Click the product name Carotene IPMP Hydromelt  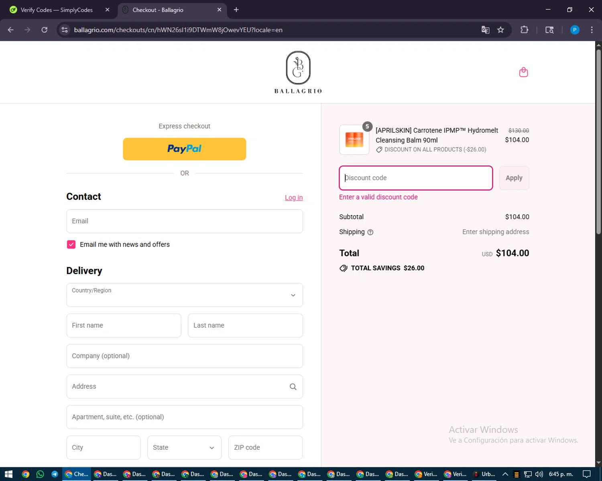[437, 135]
